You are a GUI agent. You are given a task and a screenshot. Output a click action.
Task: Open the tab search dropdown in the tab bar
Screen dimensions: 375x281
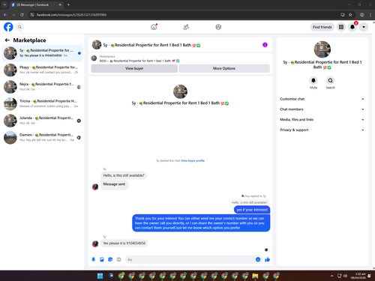point(4,4)
